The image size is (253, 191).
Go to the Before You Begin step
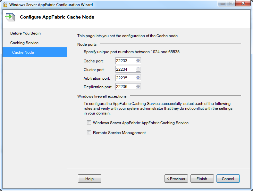coord(26,33)
